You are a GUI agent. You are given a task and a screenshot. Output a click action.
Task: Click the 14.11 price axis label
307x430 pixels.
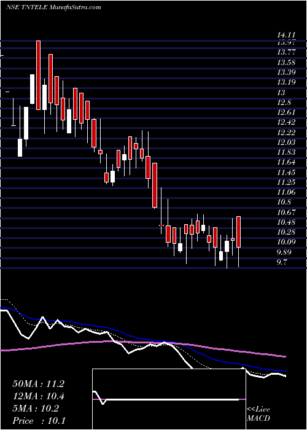tap(286, 35)
